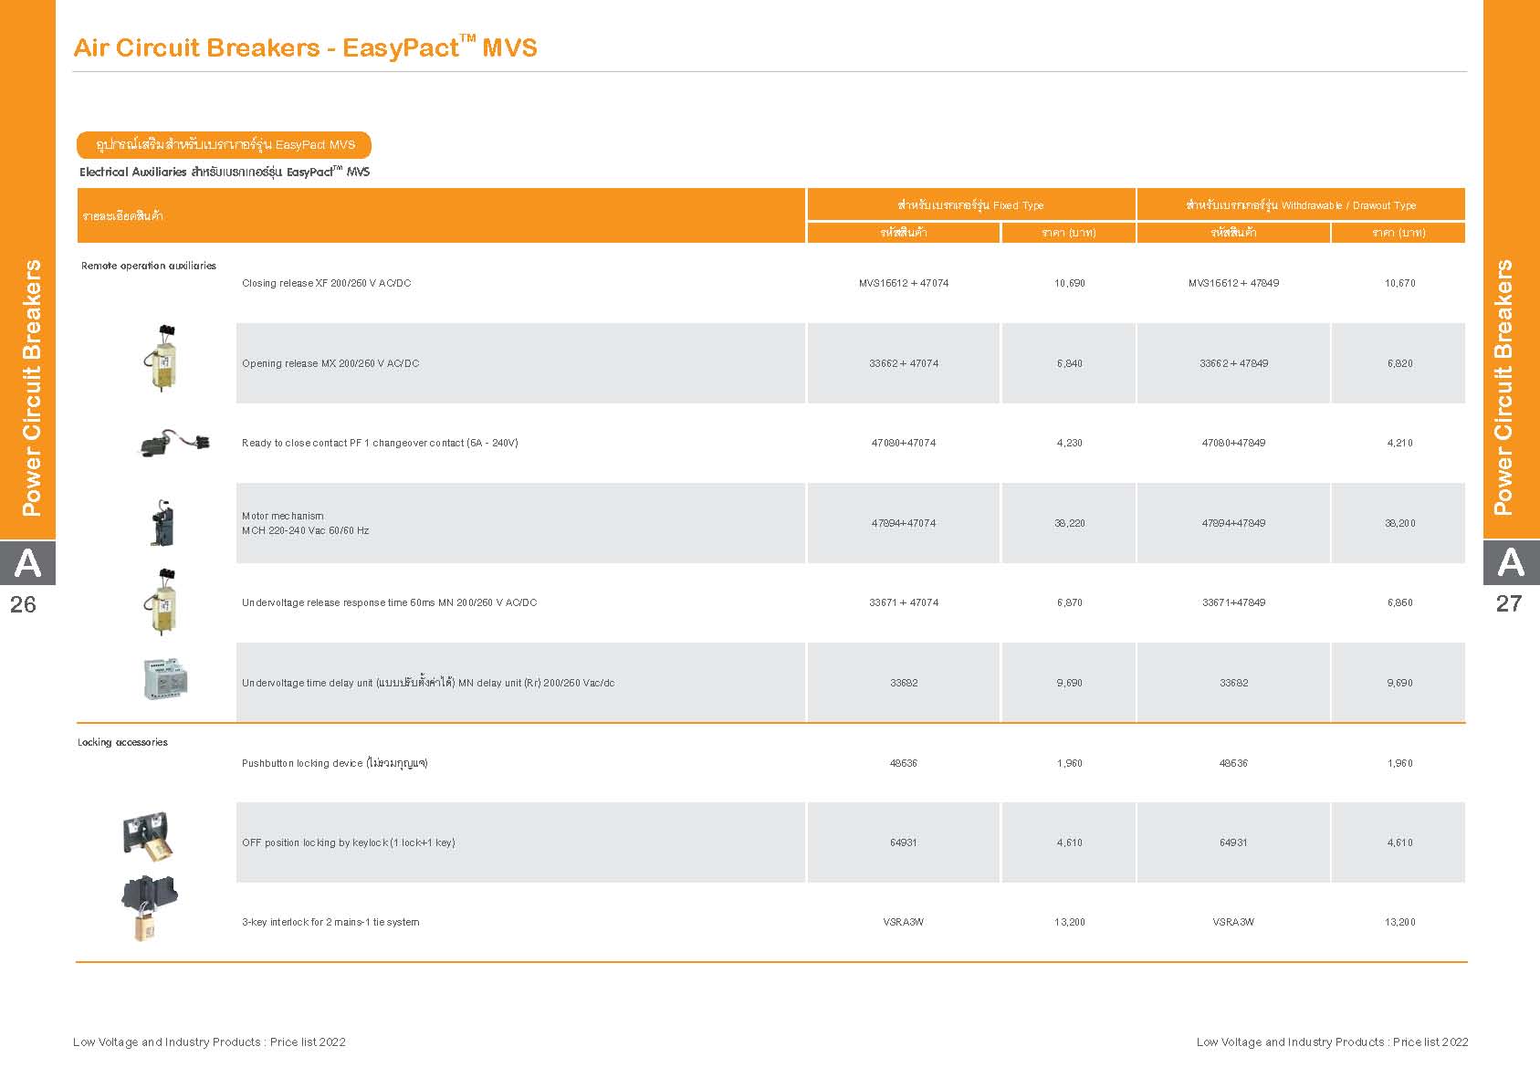Click the right section letter A tab

click(x=1512, y=563)
